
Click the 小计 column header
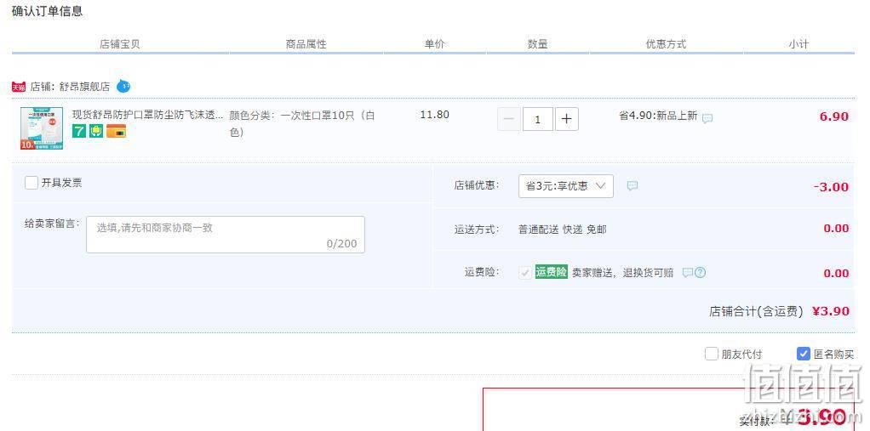point(799,44)
